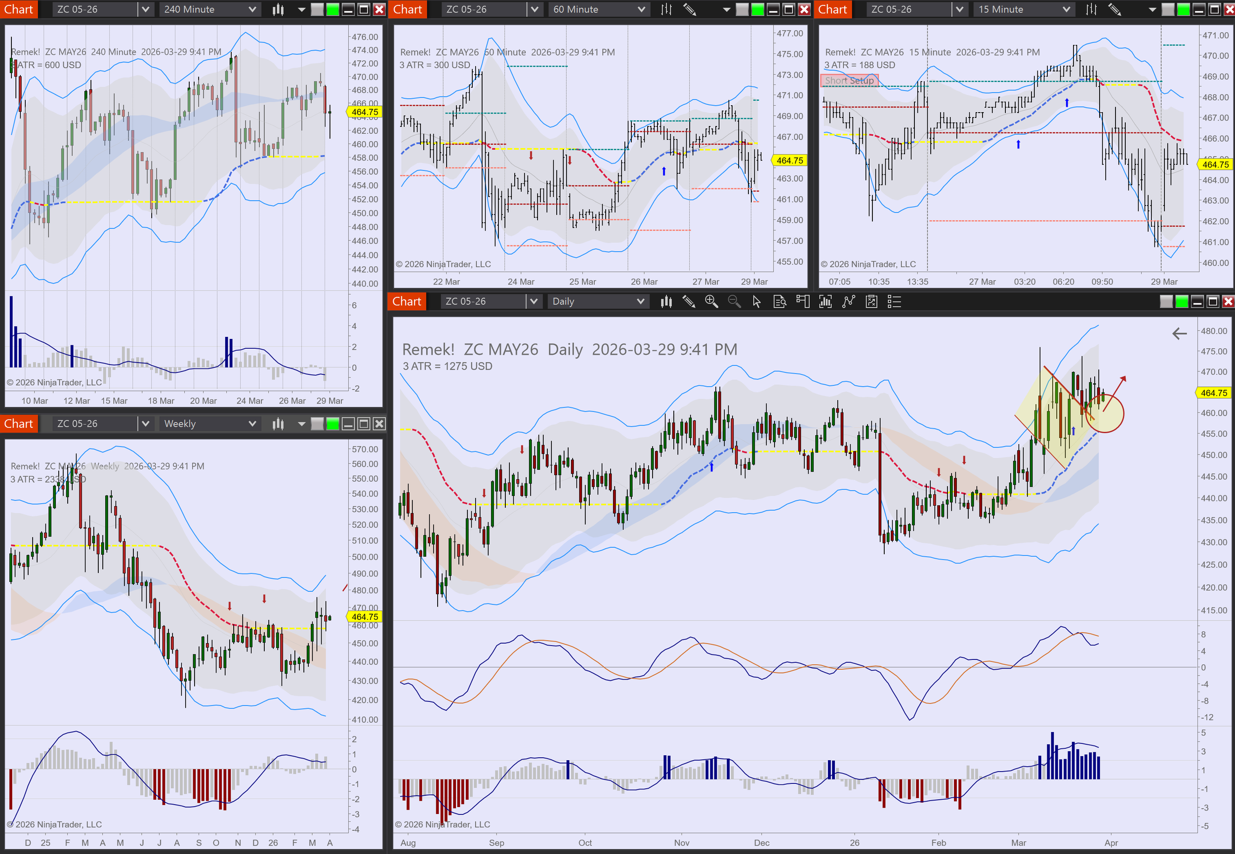Click bar style icon on 15 Minute chart
This screenshot has height=854, width=1235.
point(1091,9)
